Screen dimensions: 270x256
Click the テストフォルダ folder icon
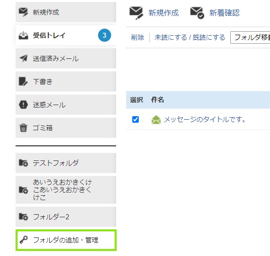pos(23,163)
